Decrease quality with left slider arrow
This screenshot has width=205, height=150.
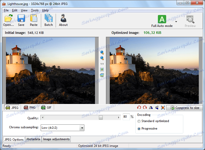click(x=43, y=117)
